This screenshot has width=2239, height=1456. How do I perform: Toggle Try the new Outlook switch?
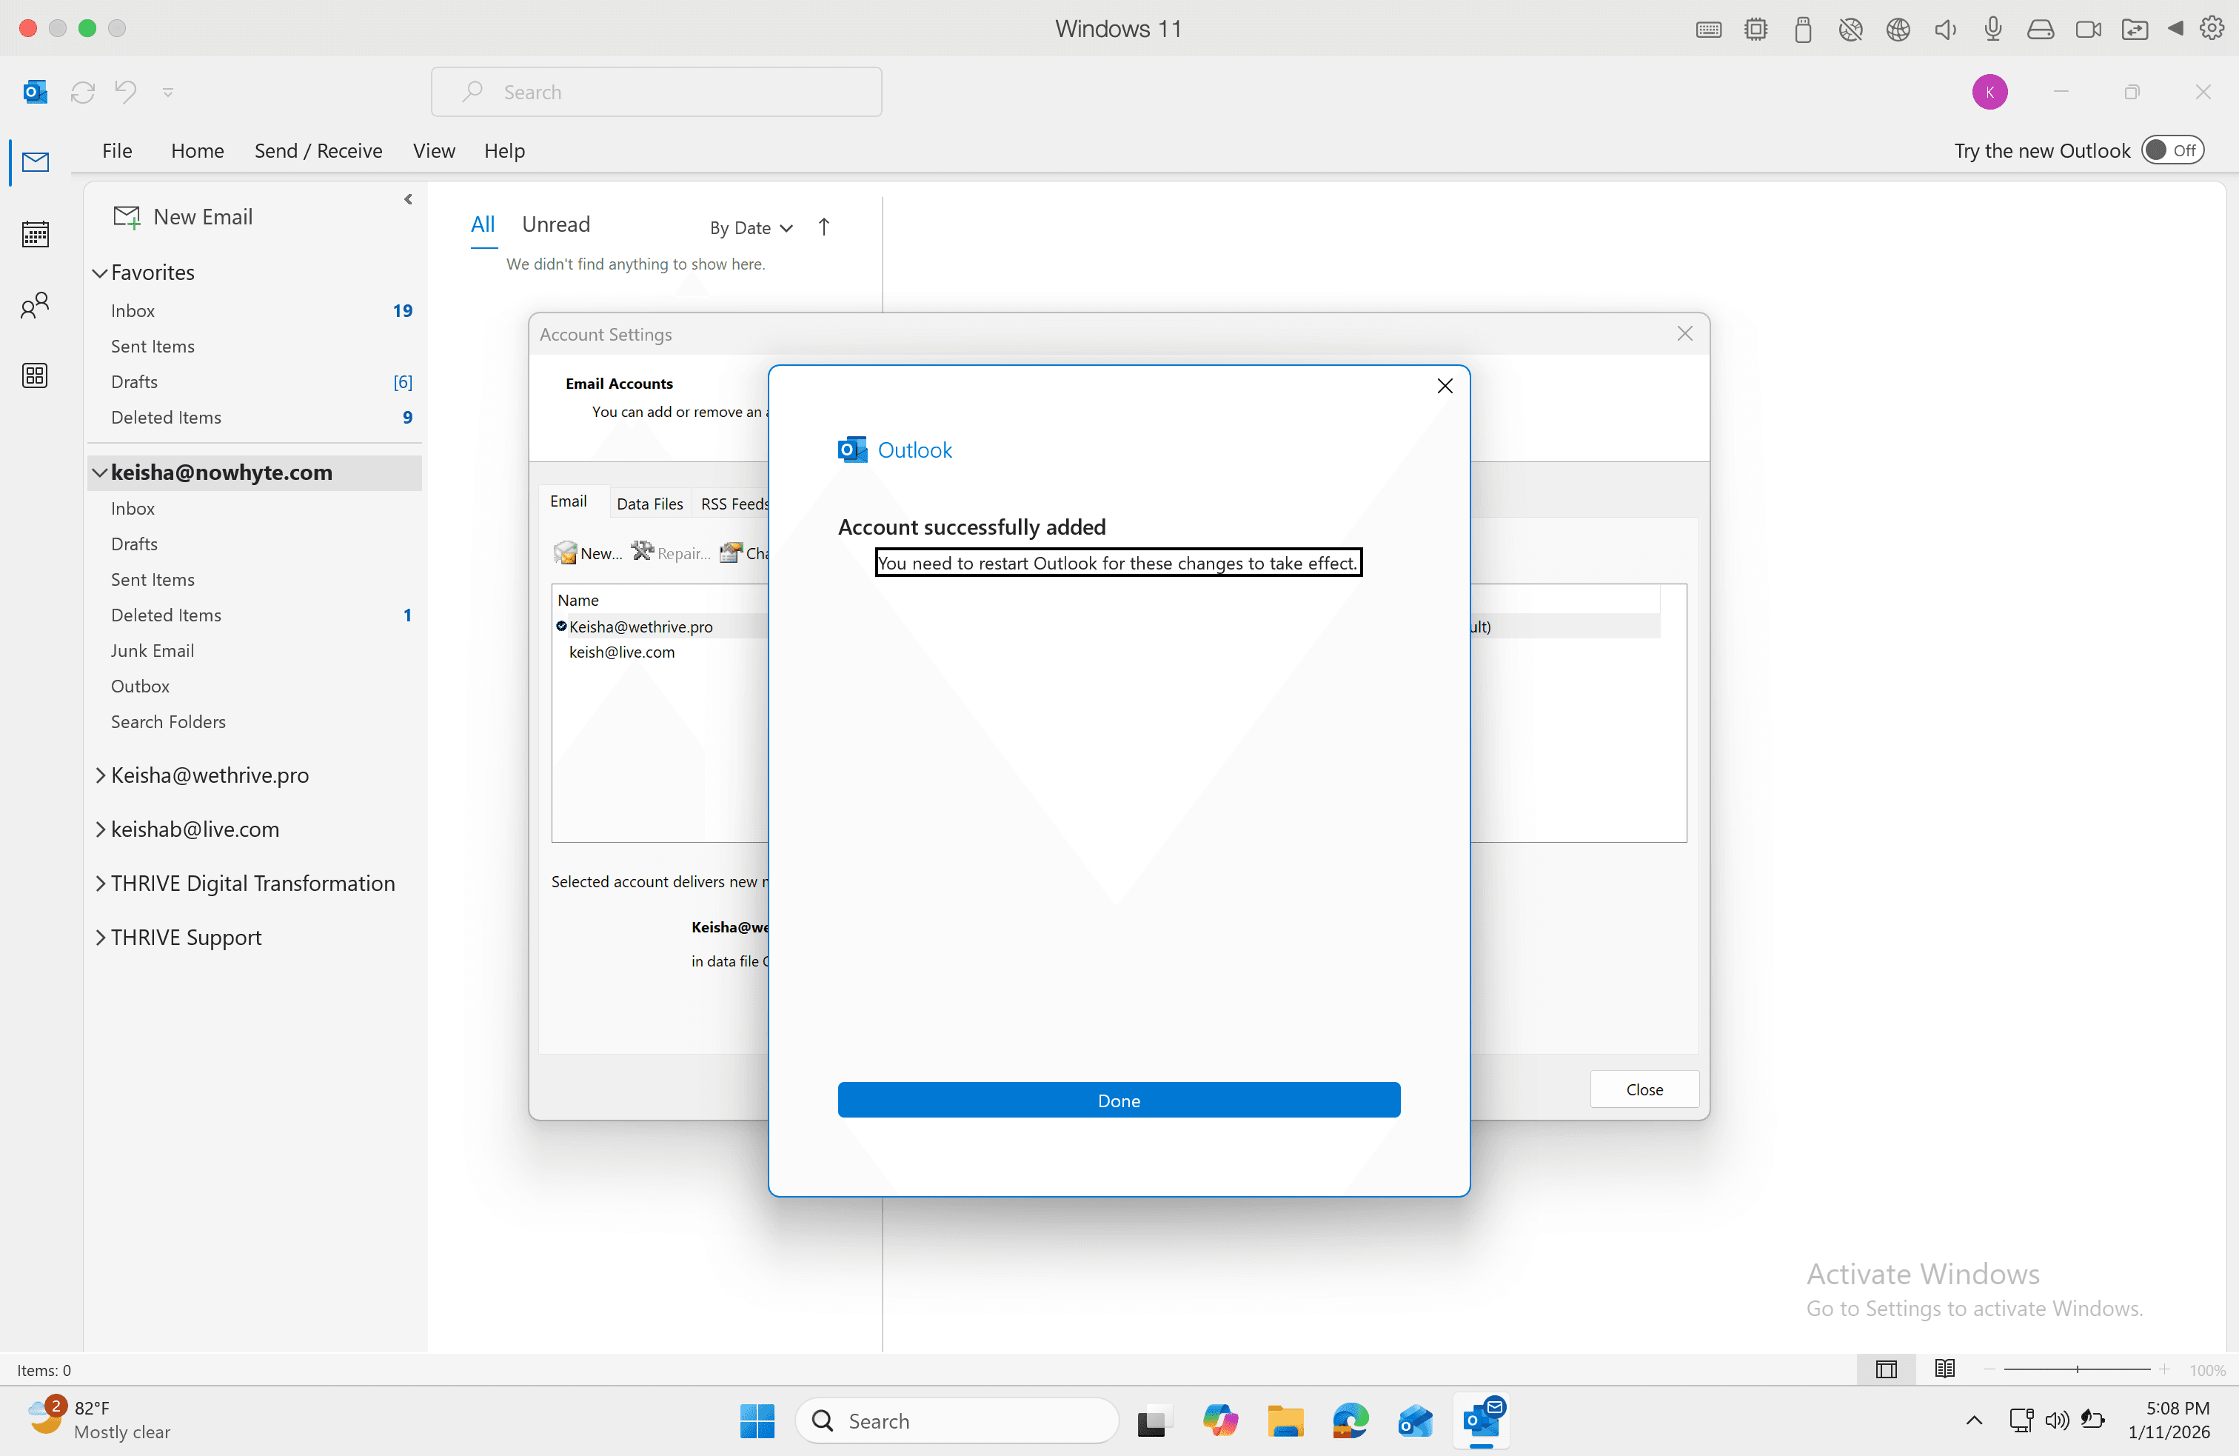pos(2172,150)
